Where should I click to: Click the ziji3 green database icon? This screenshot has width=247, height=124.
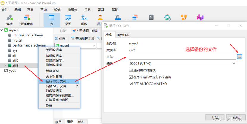pos(10,66)
